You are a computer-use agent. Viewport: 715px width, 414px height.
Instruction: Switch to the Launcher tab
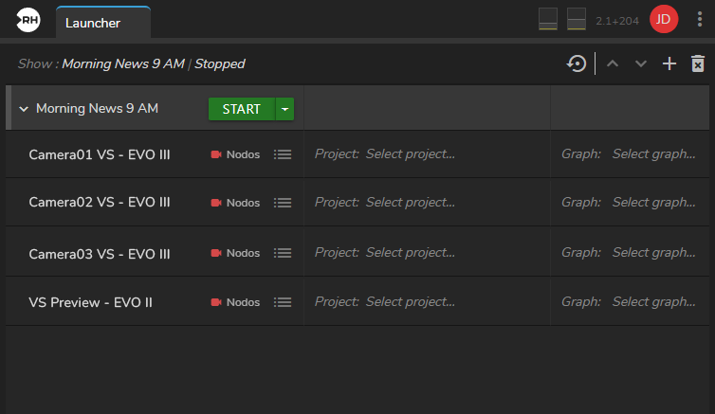click(x=93, y=22)
